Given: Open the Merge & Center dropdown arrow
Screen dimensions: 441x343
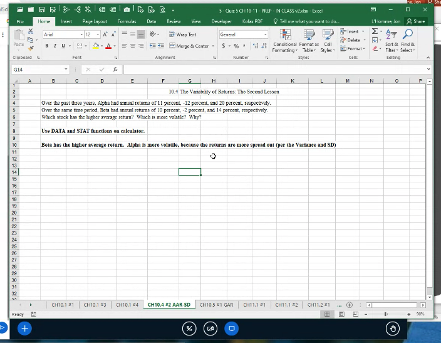Looking at the screenshot, I should tap(213, 46).
